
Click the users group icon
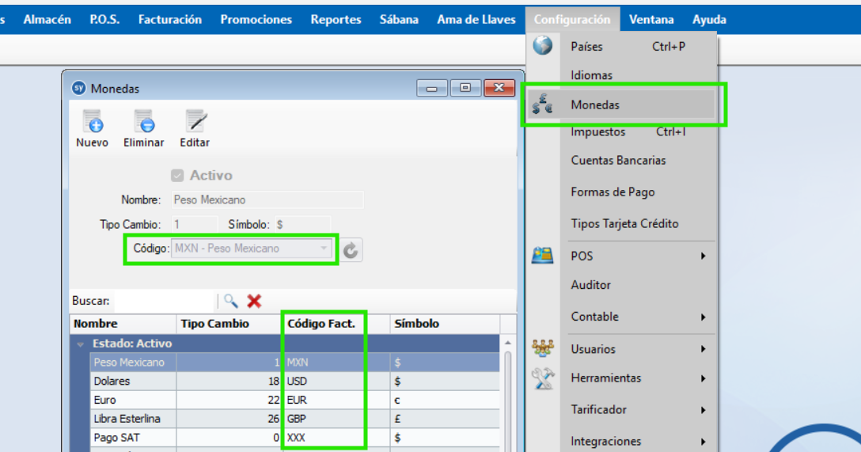click(x=543, y=348)
